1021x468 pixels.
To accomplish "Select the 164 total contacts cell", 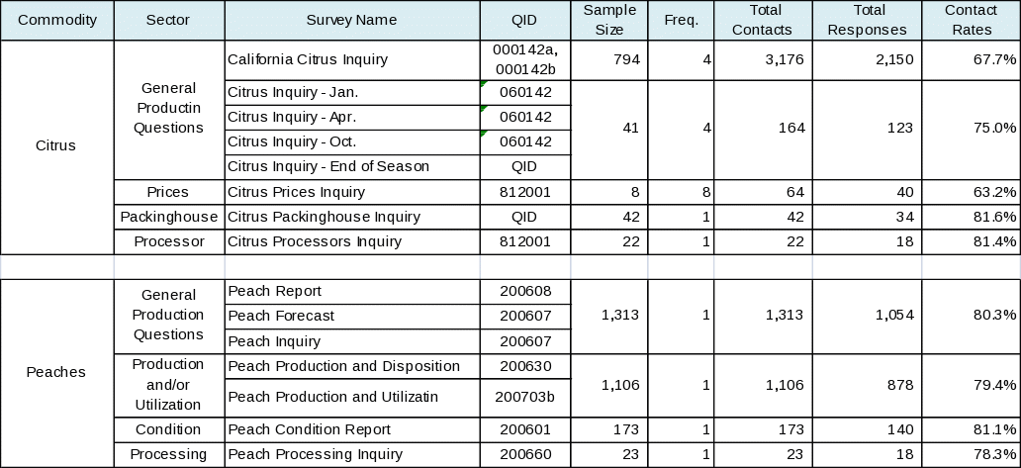I will 763,130.
